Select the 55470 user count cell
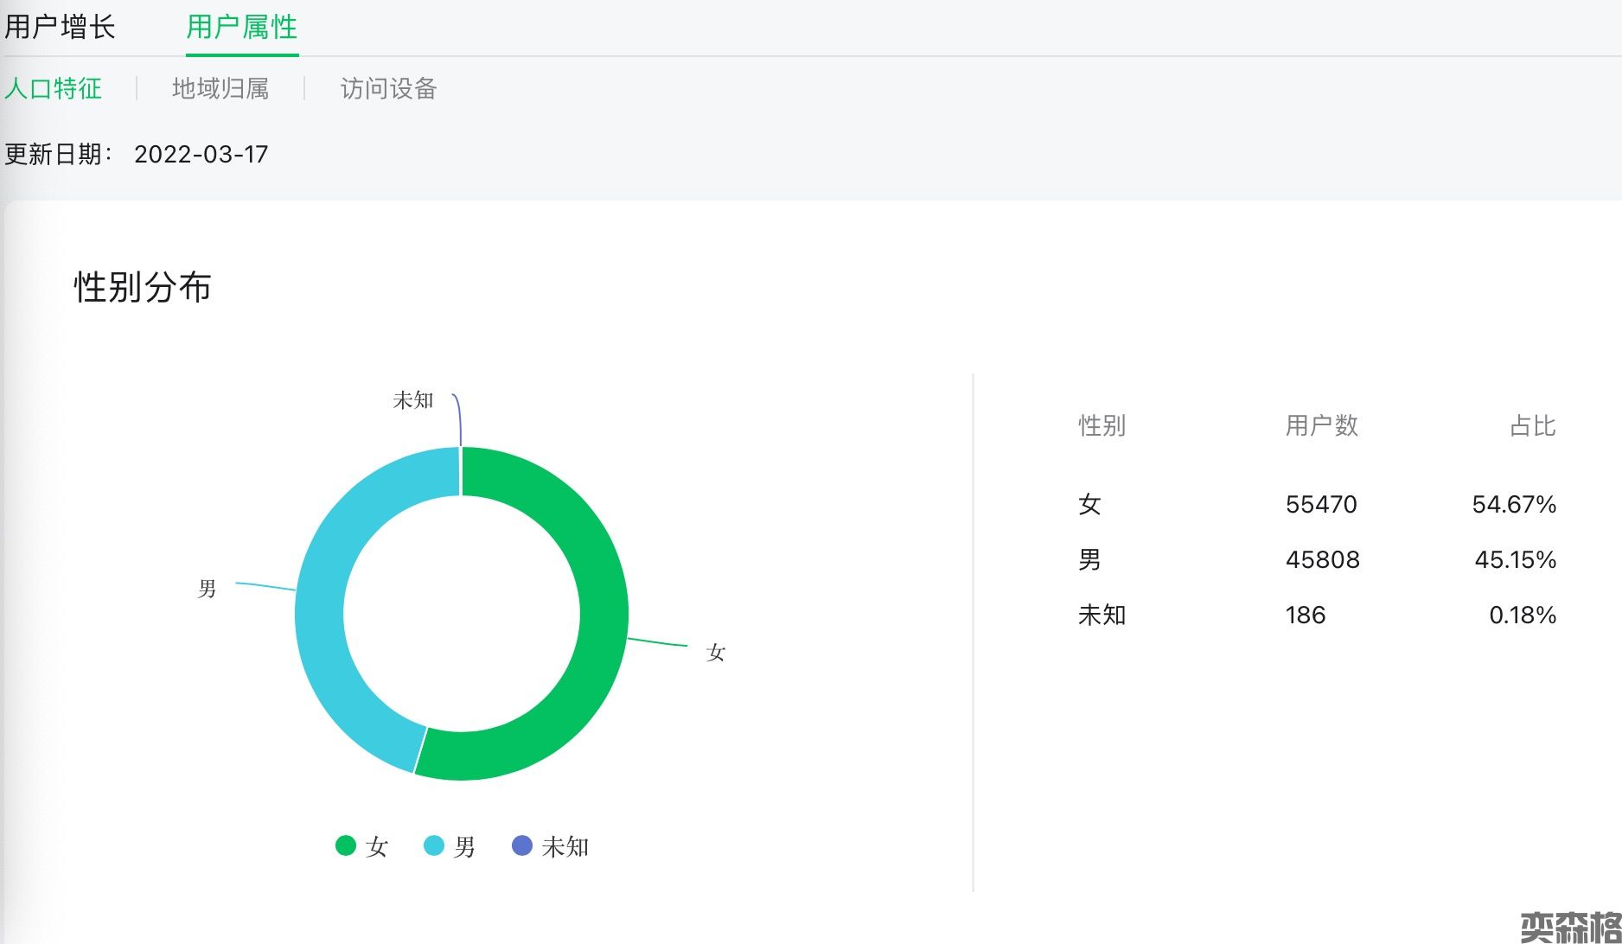1622x944 pixels. [1321, 504]
